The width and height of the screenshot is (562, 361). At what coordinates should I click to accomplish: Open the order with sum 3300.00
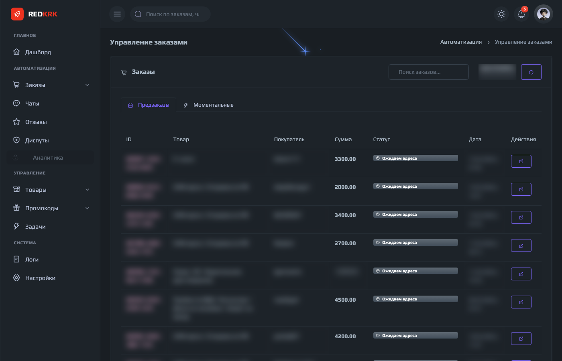tap(521, 161)
